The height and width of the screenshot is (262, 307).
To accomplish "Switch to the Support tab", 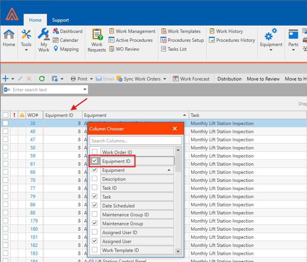I will click(x=60, y=20).
